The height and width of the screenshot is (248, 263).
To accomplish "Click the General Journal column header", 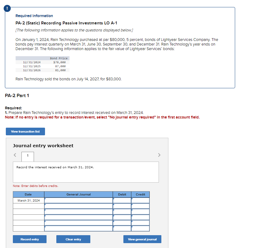I will click(x=78, y=195).
